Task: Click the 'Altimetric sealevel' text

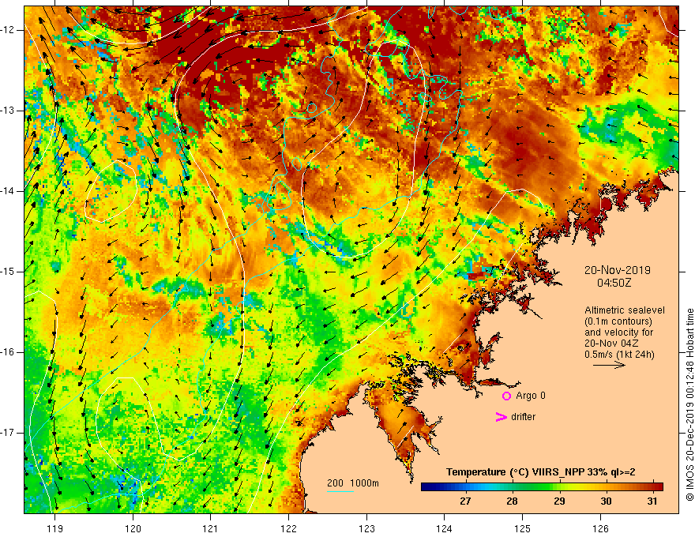Action: (x=625, y=310)
